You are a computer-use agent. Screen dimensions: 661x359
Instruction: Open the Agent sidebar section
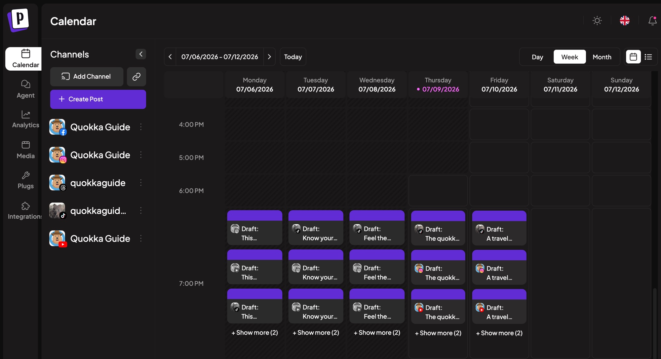(x=25, y=89)
